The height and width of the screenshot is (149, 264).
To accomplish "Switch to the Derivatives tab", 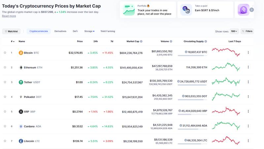I will (60, 31).
